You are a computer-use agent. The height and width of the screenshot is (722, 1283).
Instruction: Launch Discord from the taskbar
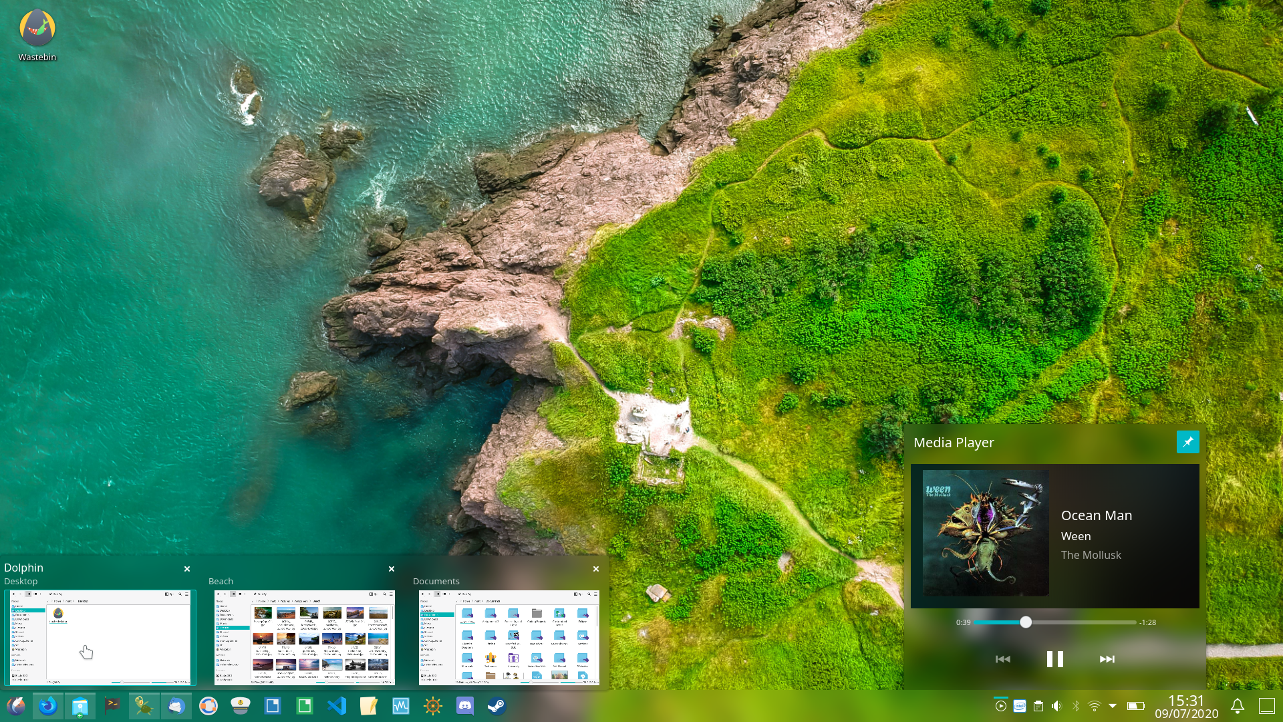(x=465, y=706)
